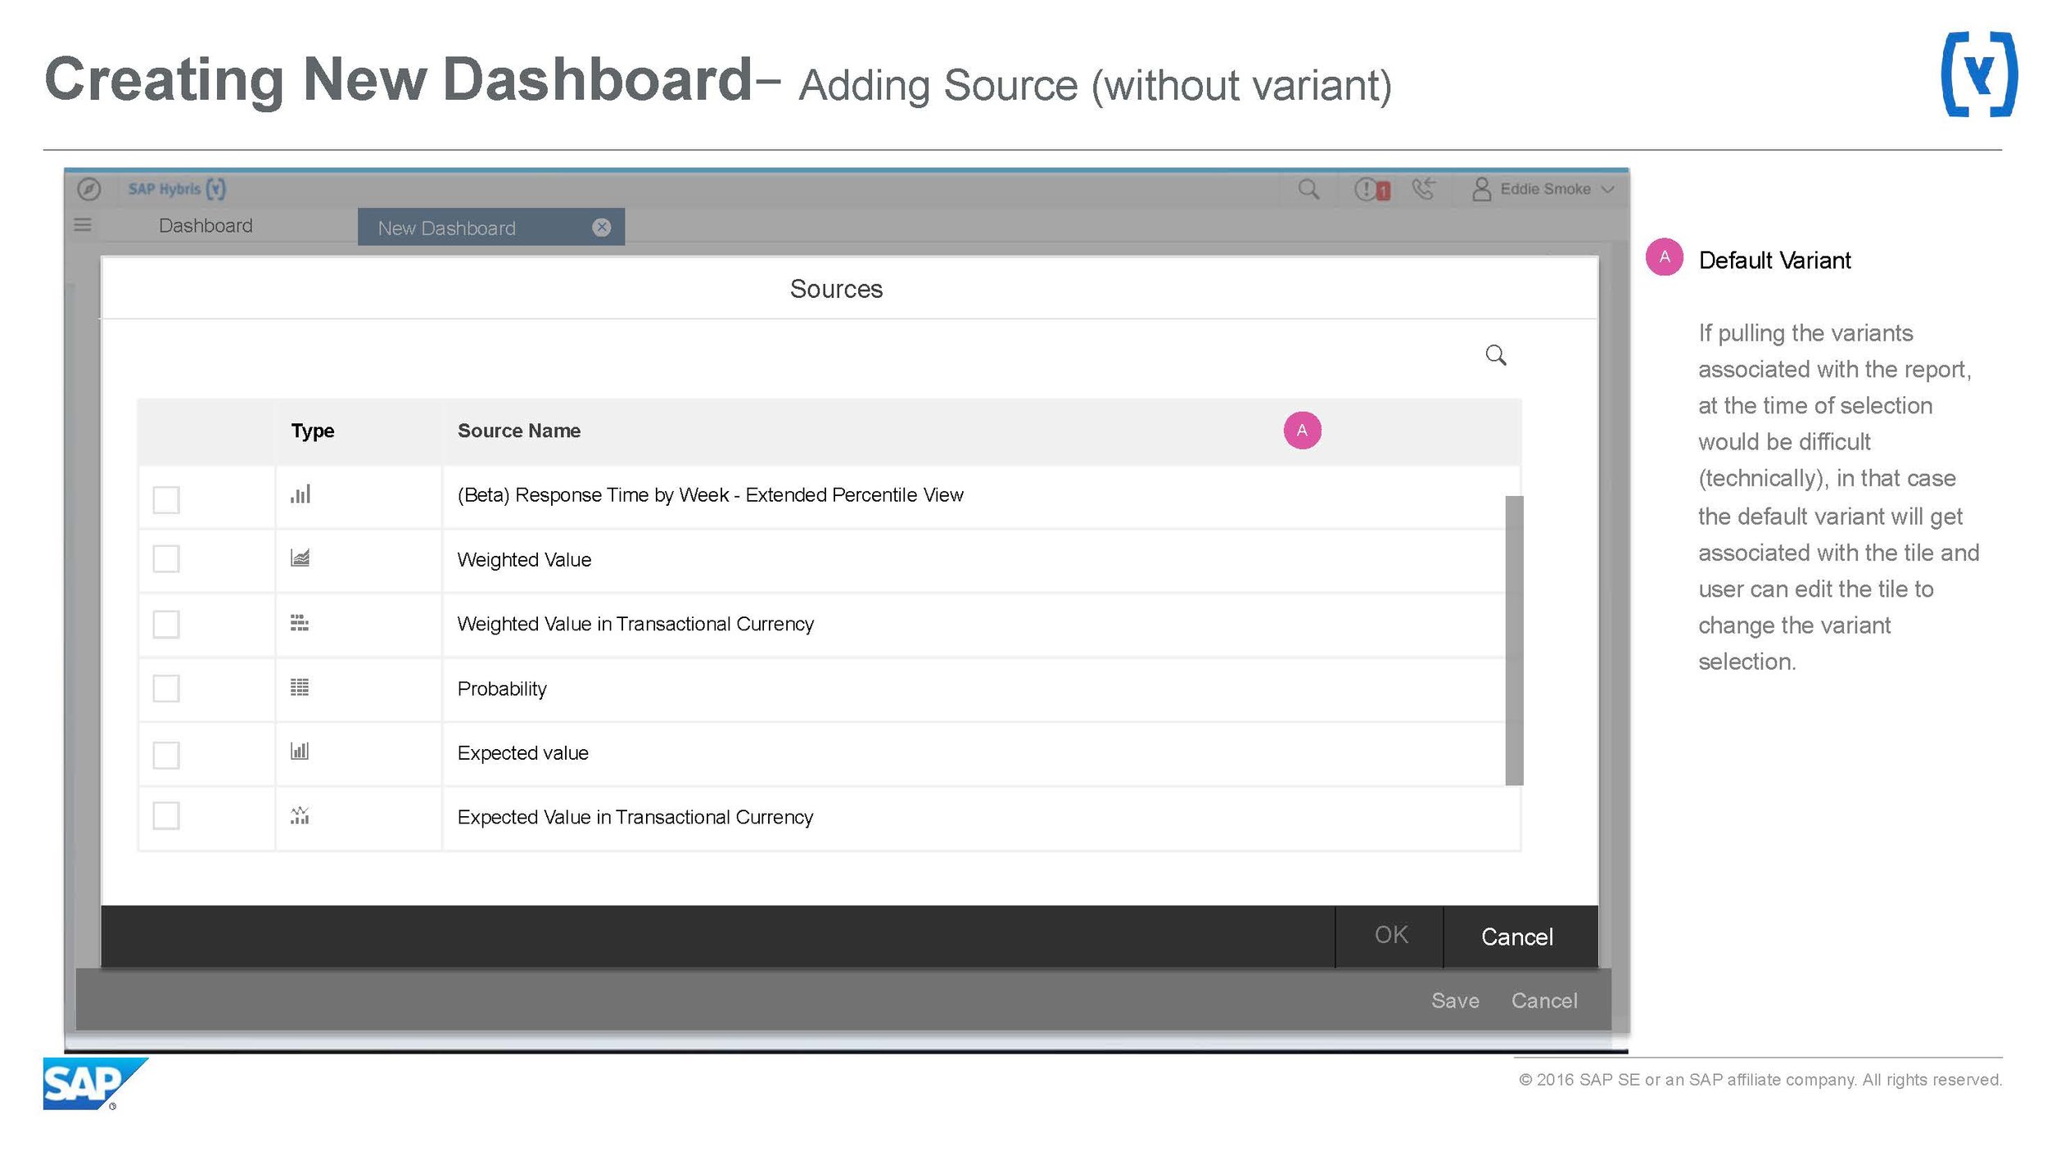Click the compass icon in the header
Image resolution: width=2047 pixels, height=1151 pixels.
tap(88, 189)
